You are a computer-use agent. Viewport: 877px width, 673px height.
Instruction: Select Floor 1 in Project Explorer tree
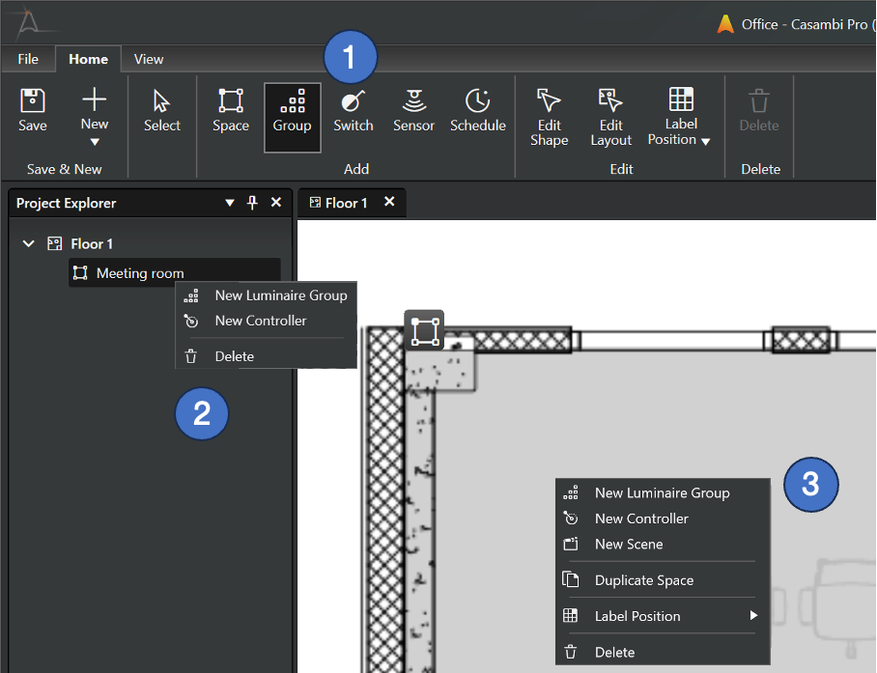point(92,243)
